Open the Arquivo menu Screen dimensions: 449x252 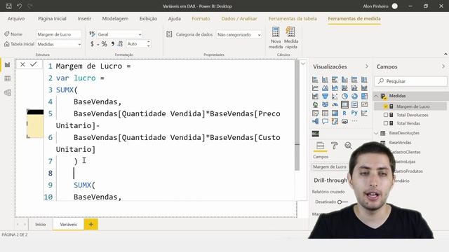tap(16, 19)
